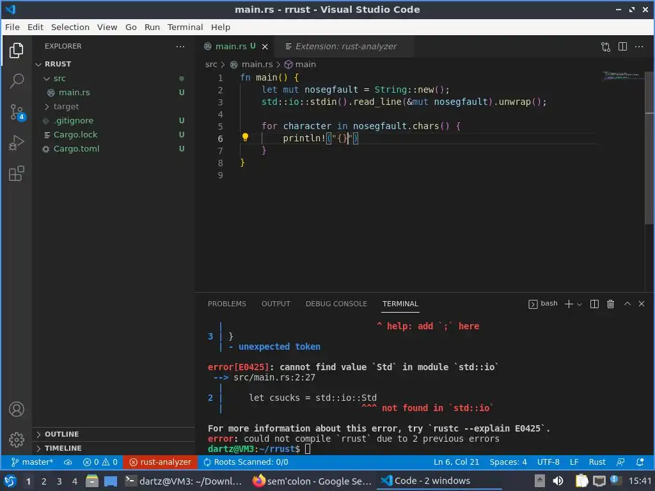Split the terminal panel
Image resolution: width=655 pixels, height=491 pixels.
point(594,304)
